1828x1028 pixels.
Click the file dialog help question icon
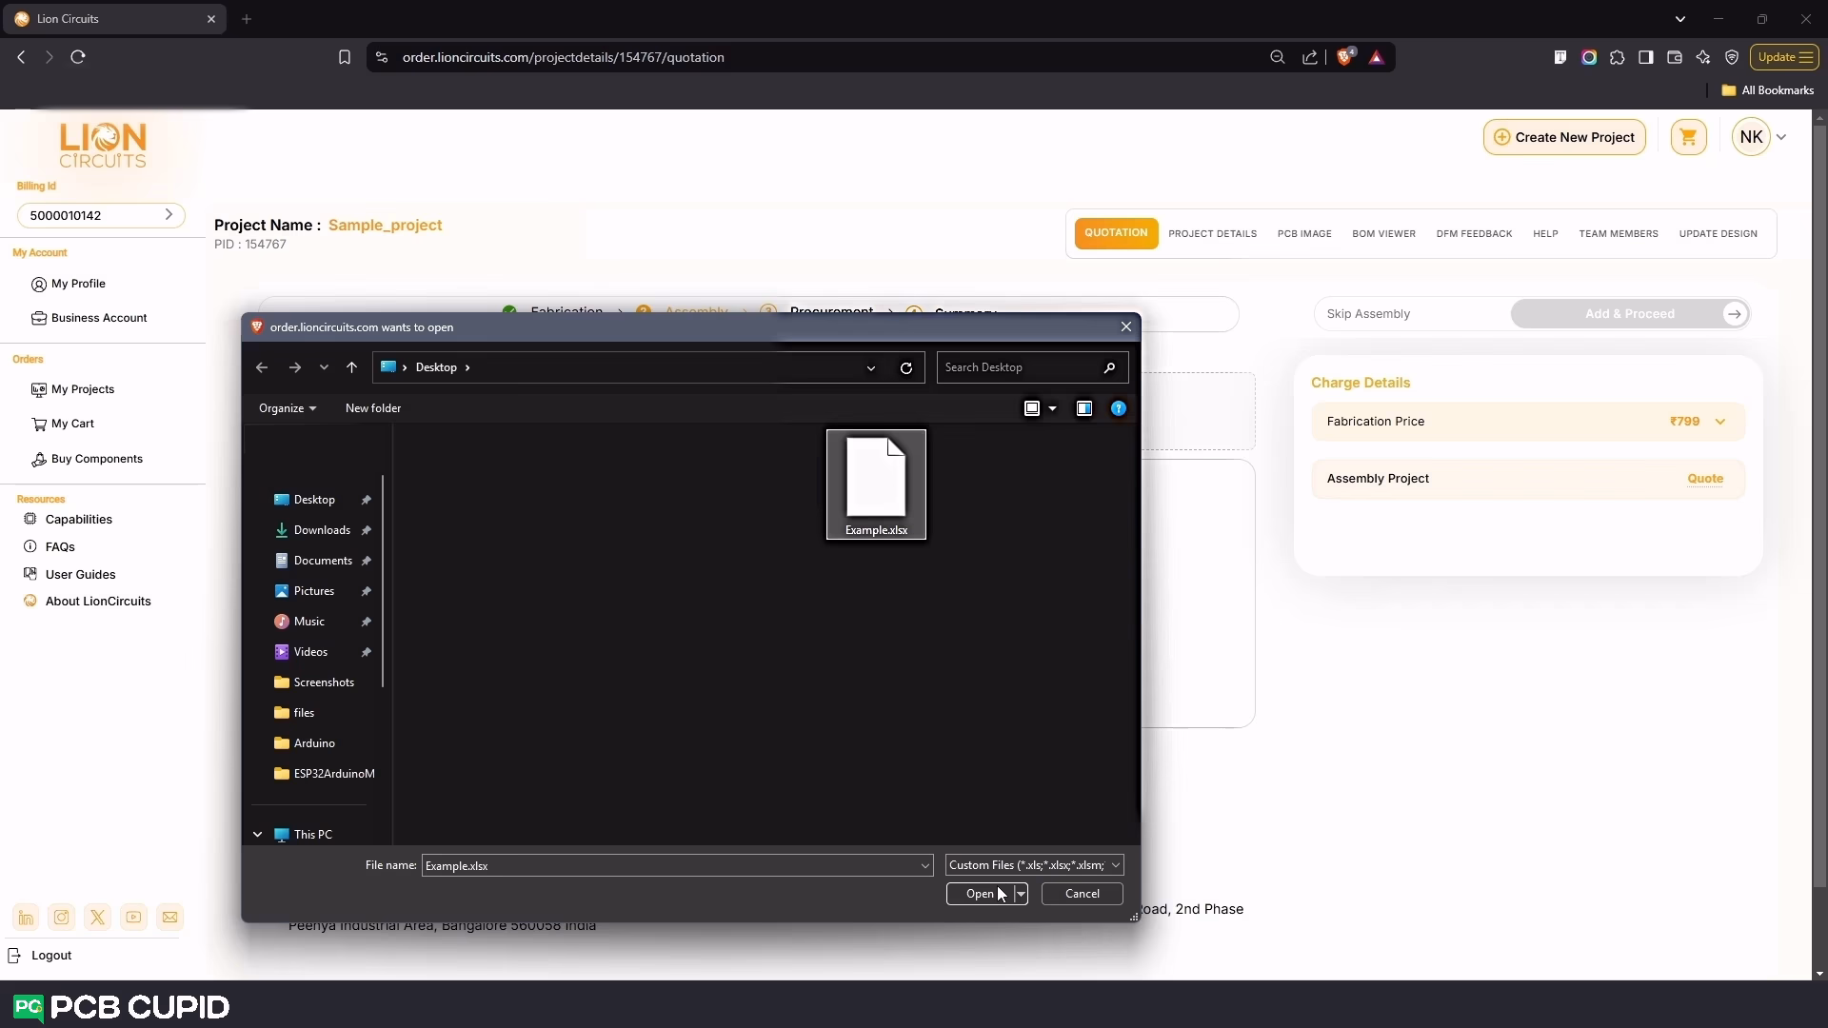[x=1118, y=408]
